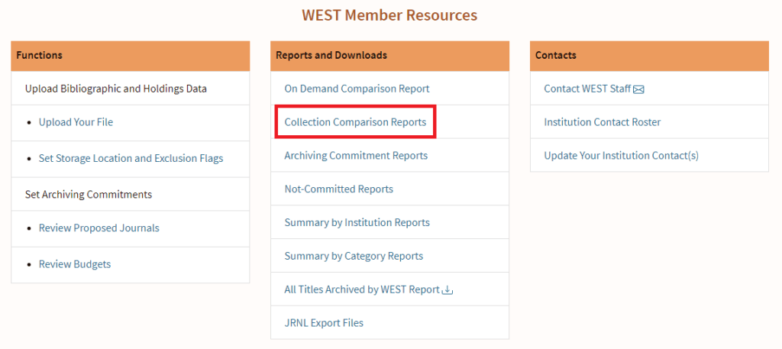Click the Functions panel header
This screenshot has width=782, height=349.
[130, 56]
